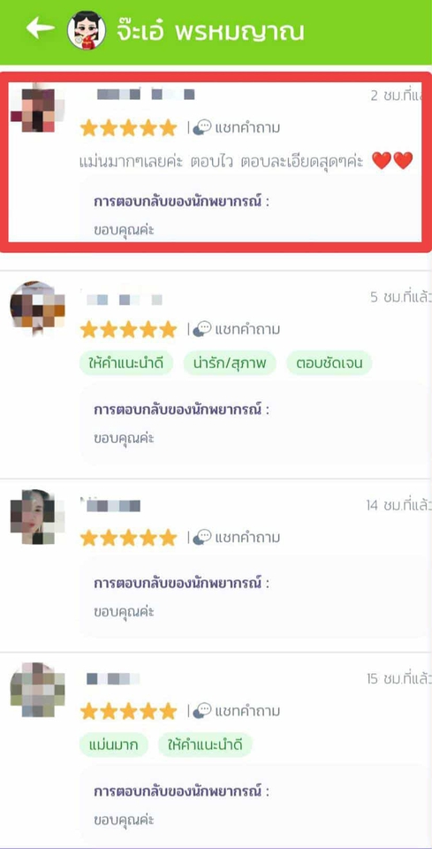The height and width of the screenshot is (849, 432).
Task: Select the แม่นมาก tag in last review
Action: 113,745
